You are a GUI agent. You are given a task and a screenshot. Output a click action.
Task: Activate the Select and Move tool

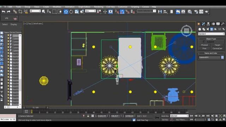pos(66,12)
